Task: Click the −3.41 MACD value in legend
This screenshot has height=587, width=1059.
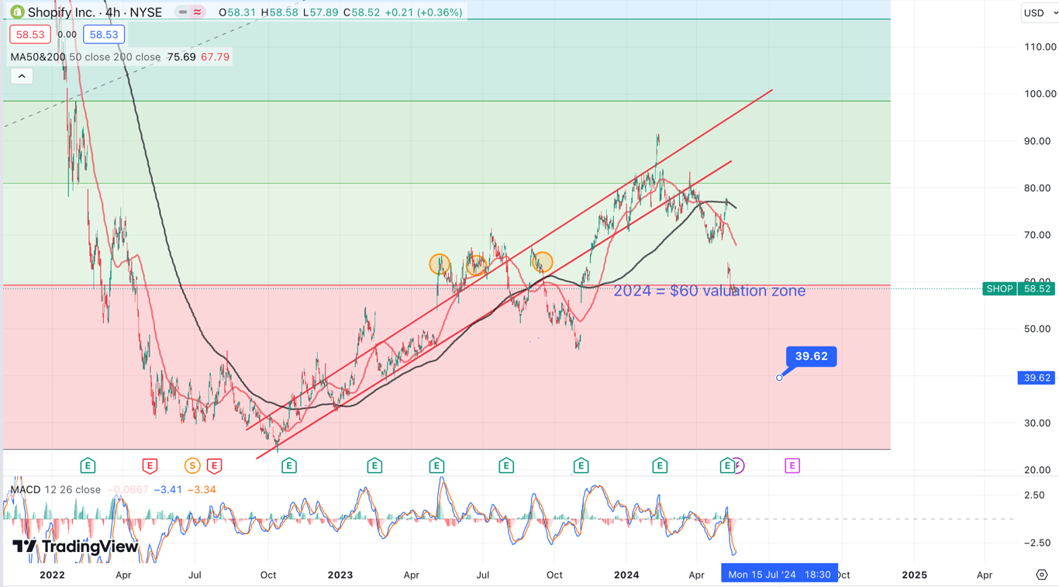Action: [167, 489]
